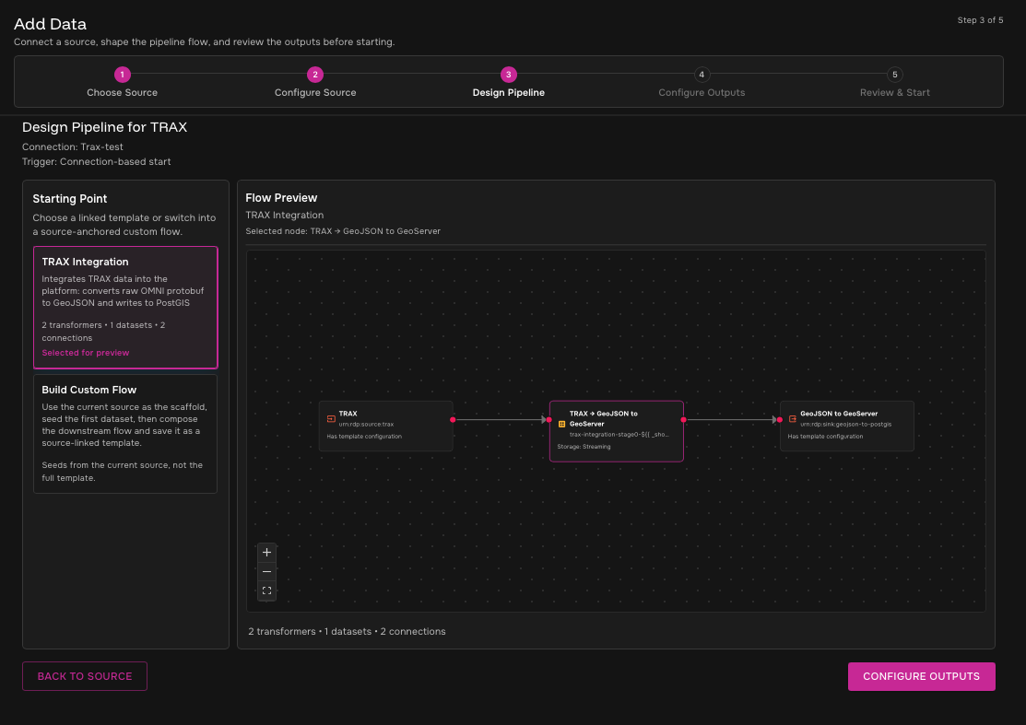Click 'Starting Point' heading
This screenshot has width=1026, height=725.
coord(70,199)
